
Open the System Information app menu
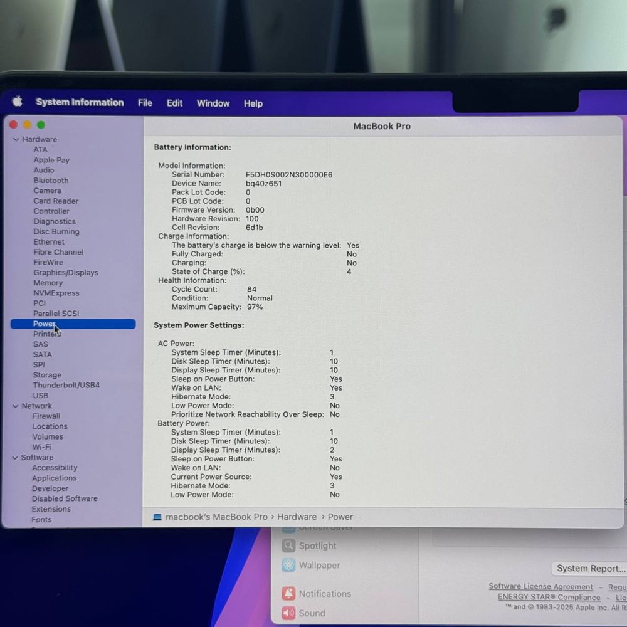tap(80, 102)
